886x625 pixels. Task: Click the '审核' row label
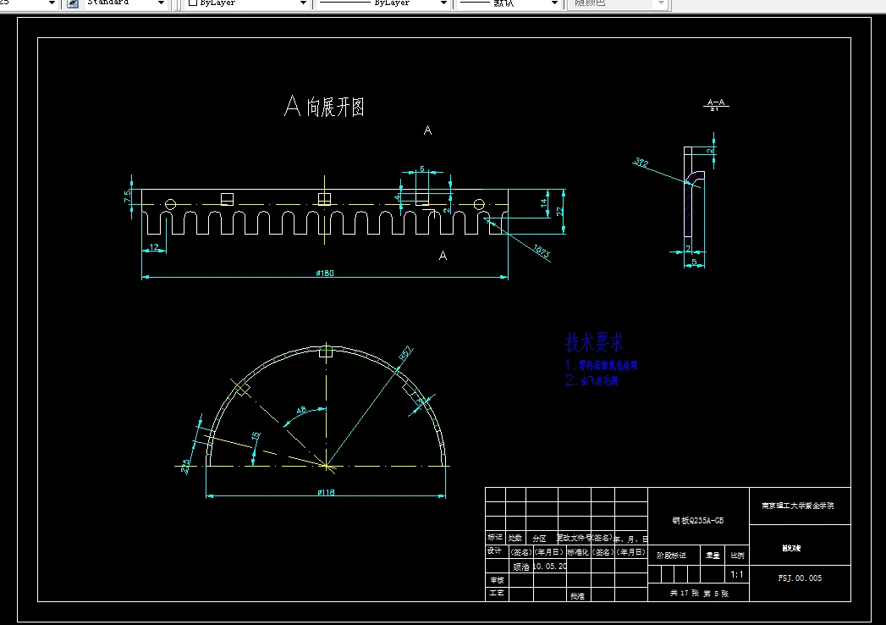click(497, 580)
